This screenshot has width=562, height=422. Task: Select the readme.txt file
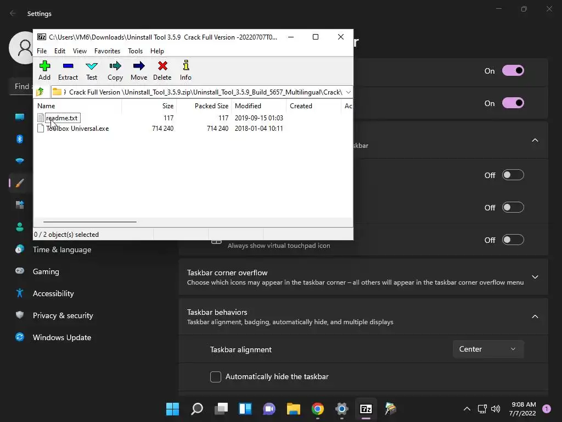tap(62, 118)
